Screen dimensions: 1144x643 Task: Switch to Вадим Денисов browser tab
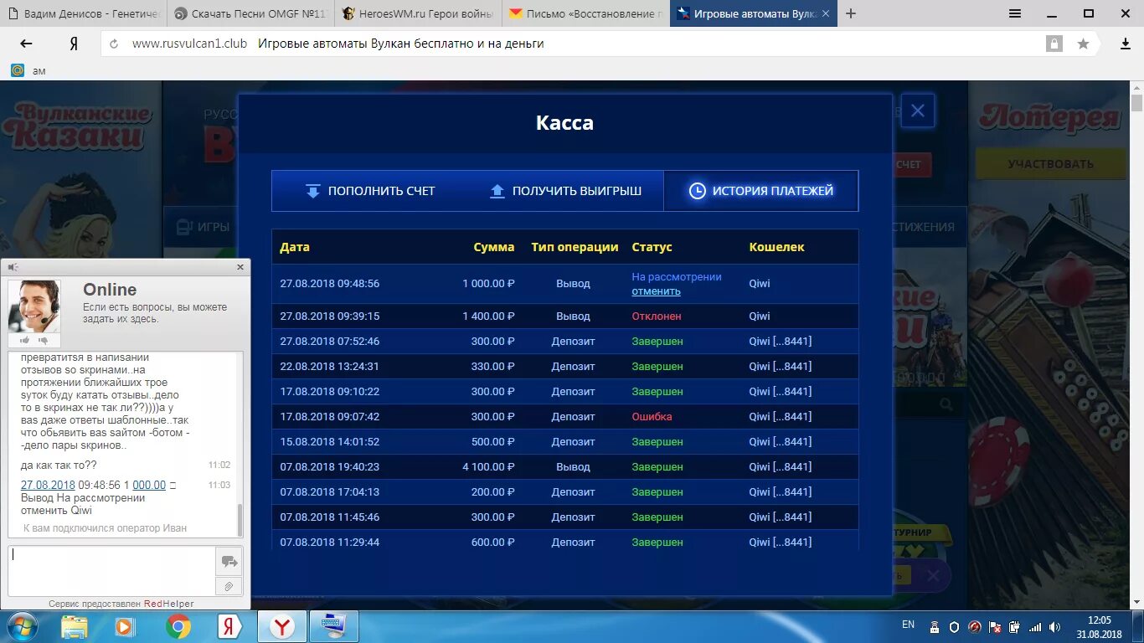[x=84, y=13]
